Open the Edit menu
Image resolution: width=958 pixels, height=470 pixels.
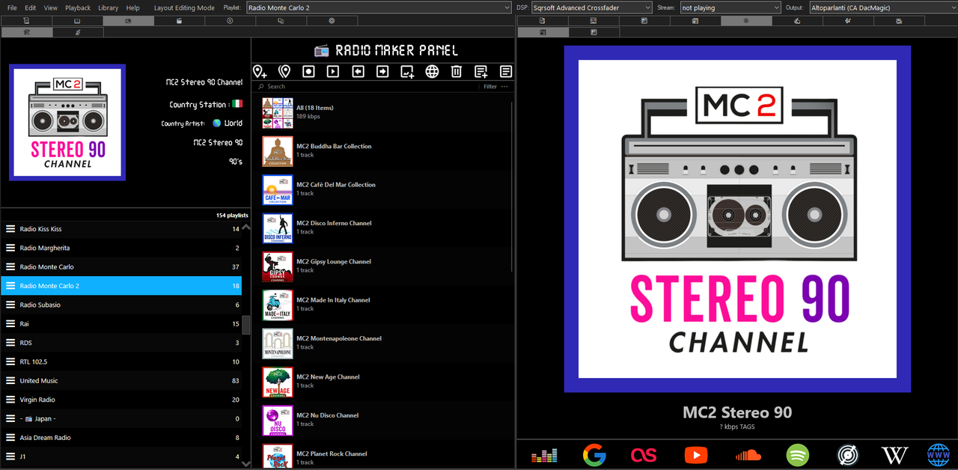(x=31, y=7)
